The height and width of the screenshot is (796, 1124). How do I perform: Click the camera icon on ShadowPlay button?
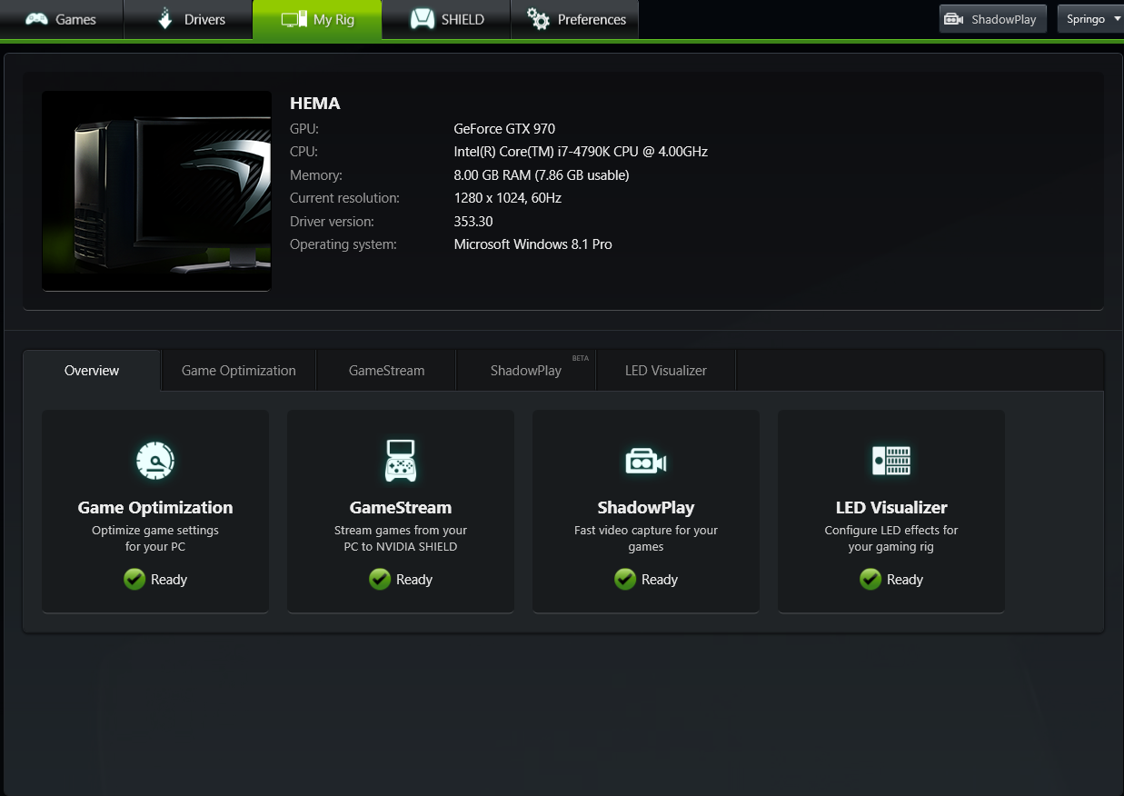(x=953, y=19)
